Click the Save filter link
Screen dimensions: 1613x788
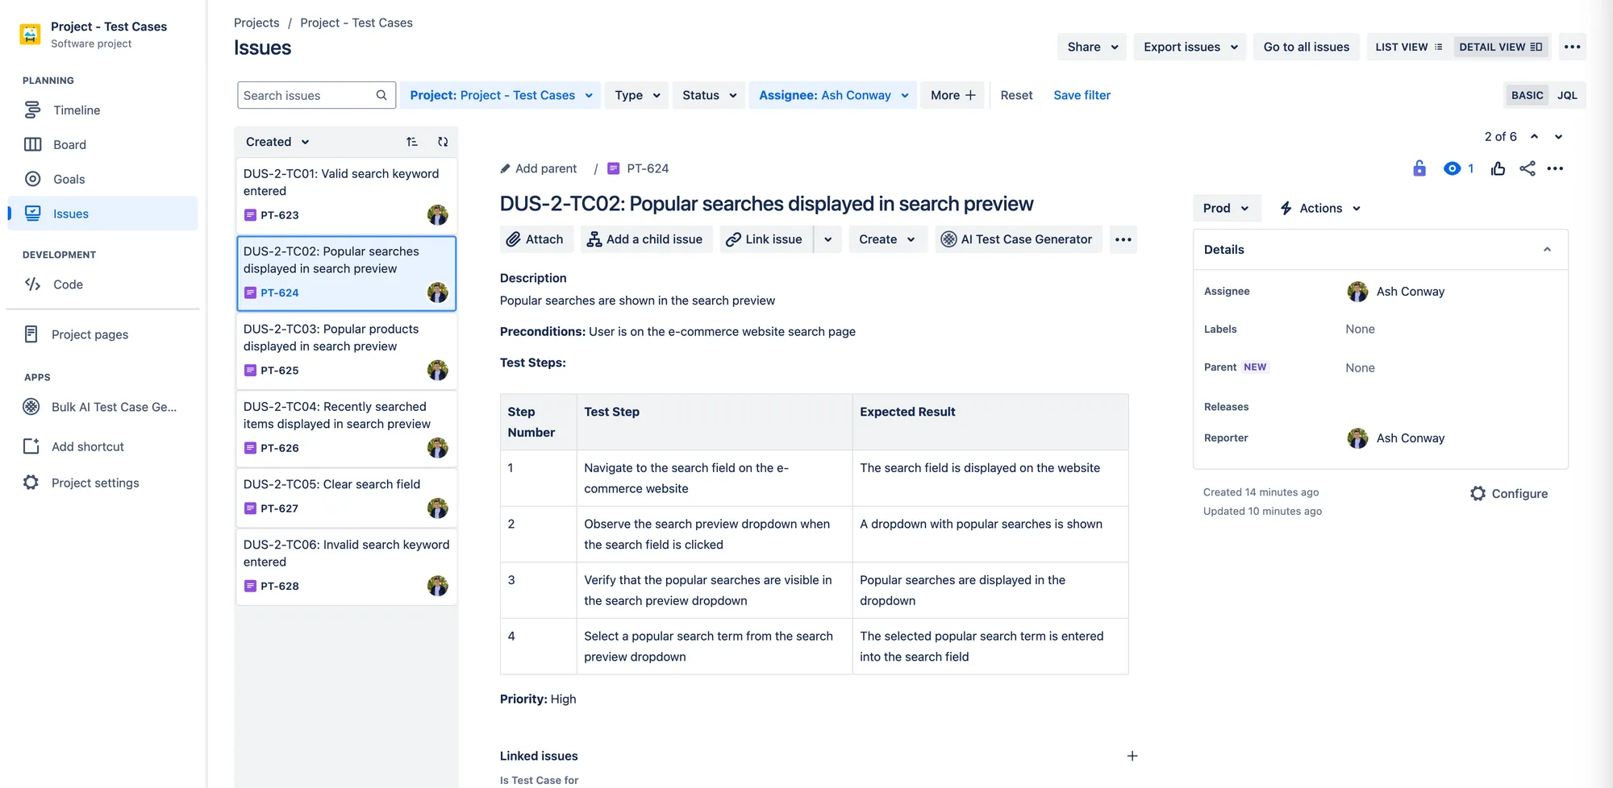1082,95
